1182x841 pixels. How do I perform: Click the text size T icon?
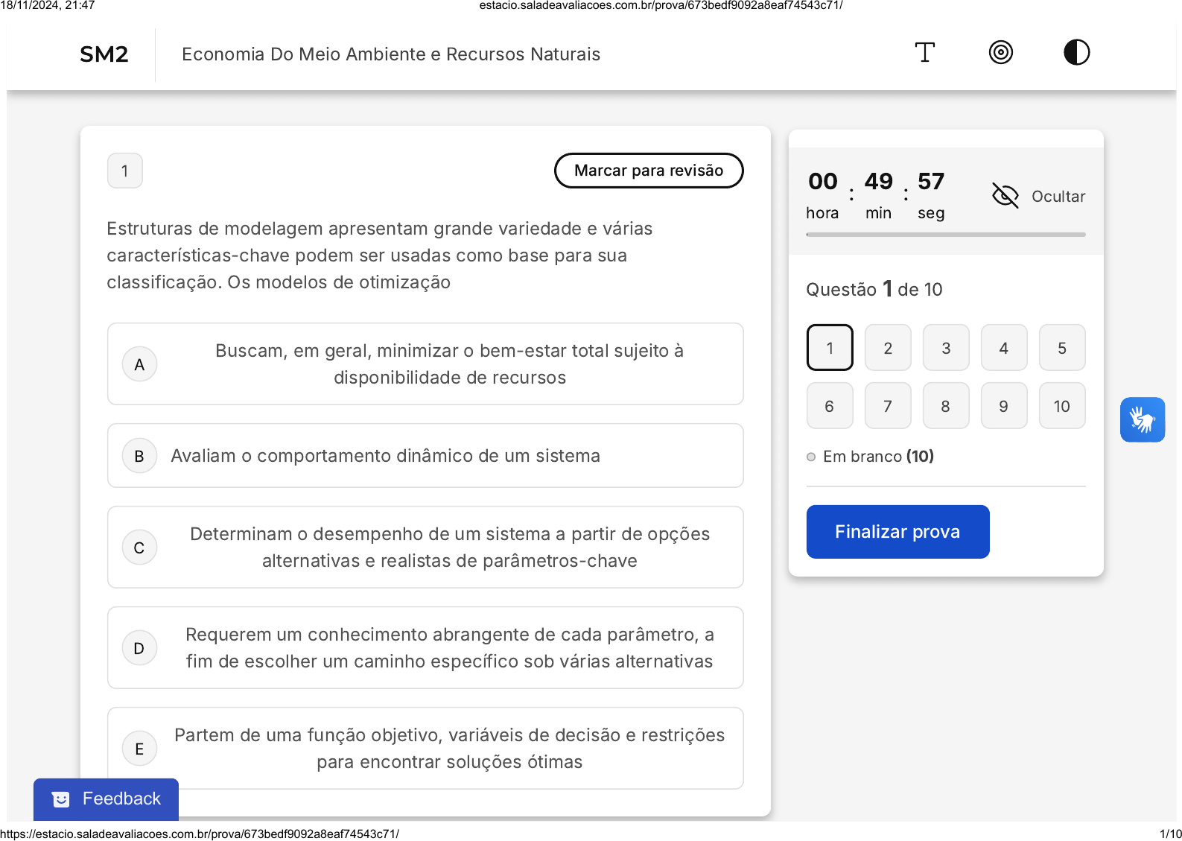pyautogui.click(x=924, y=53)
